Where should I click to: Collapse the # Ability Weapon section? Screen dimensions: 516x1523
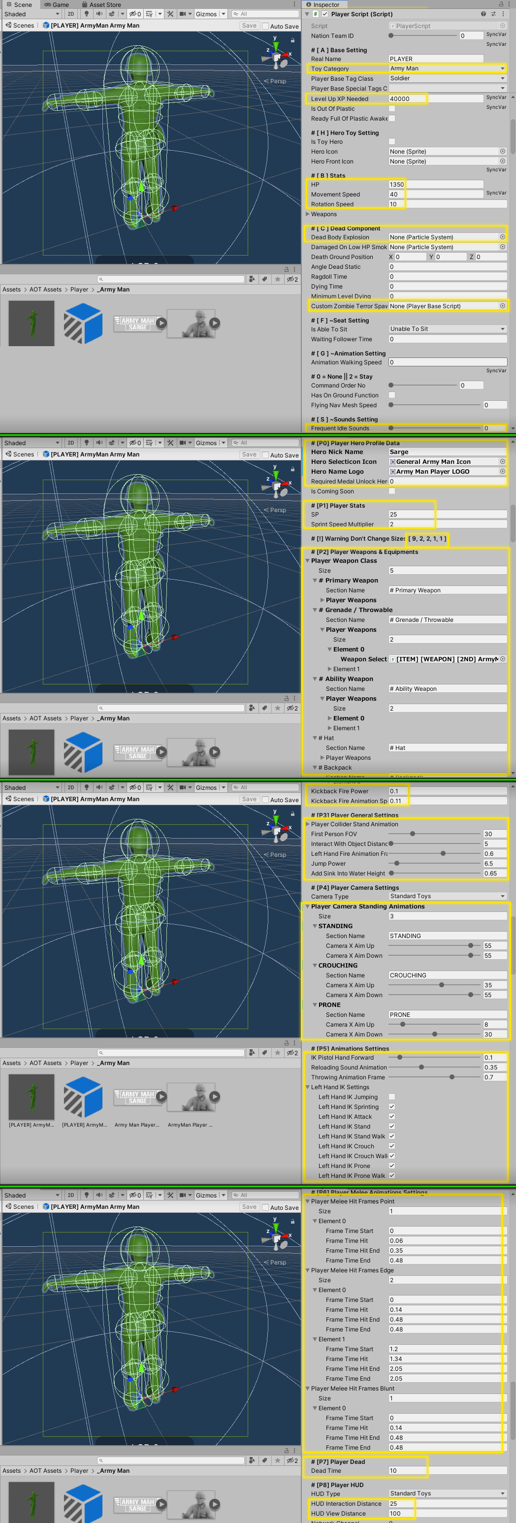(x=315, y=679)
